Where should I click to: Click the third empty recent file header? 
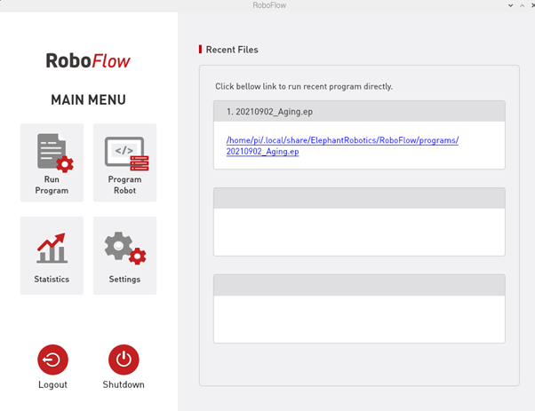click(359, 284)
